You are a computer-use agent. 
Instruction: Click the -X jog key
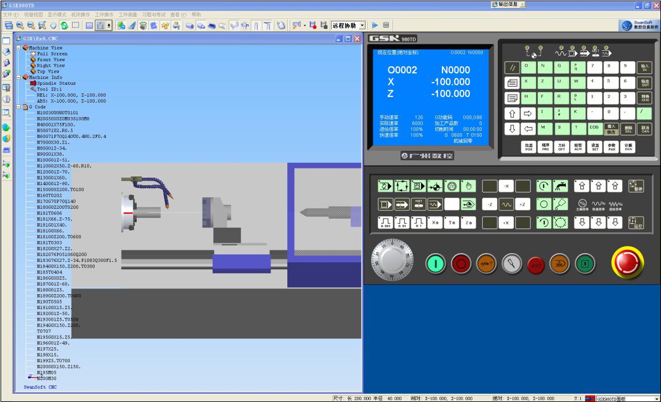[x=506, y=186]
